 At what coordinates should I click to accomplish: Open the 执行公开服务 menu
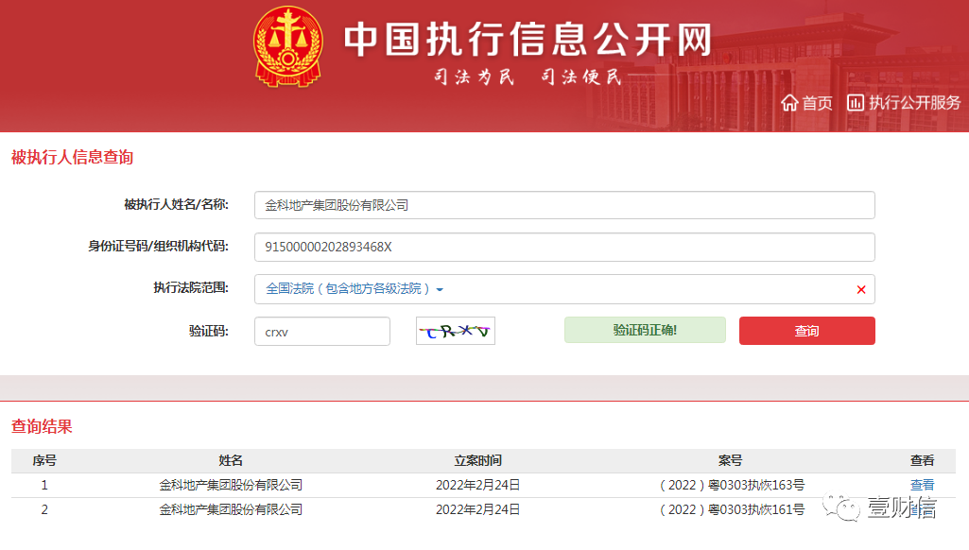[914, 103]
